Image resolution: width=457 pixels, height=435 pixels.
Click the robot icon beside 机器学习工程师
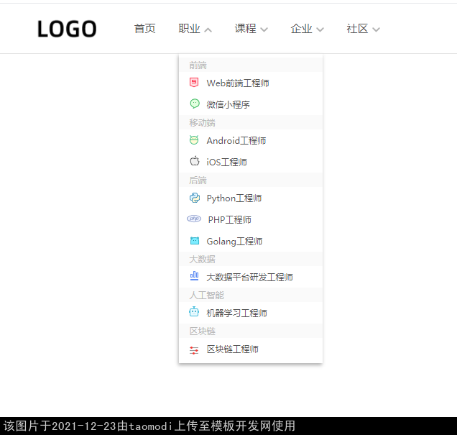click(194, 312)
